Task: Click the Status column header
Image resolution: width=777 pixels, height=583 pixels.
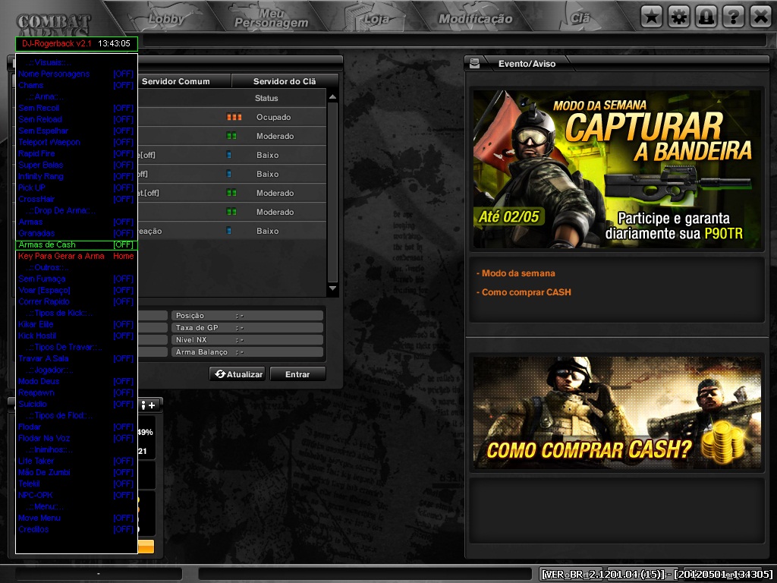Action: pos(266,98)
